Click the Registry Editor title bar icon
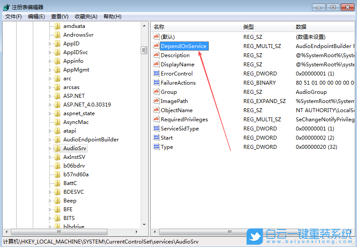357x247 pixels. 7,7
